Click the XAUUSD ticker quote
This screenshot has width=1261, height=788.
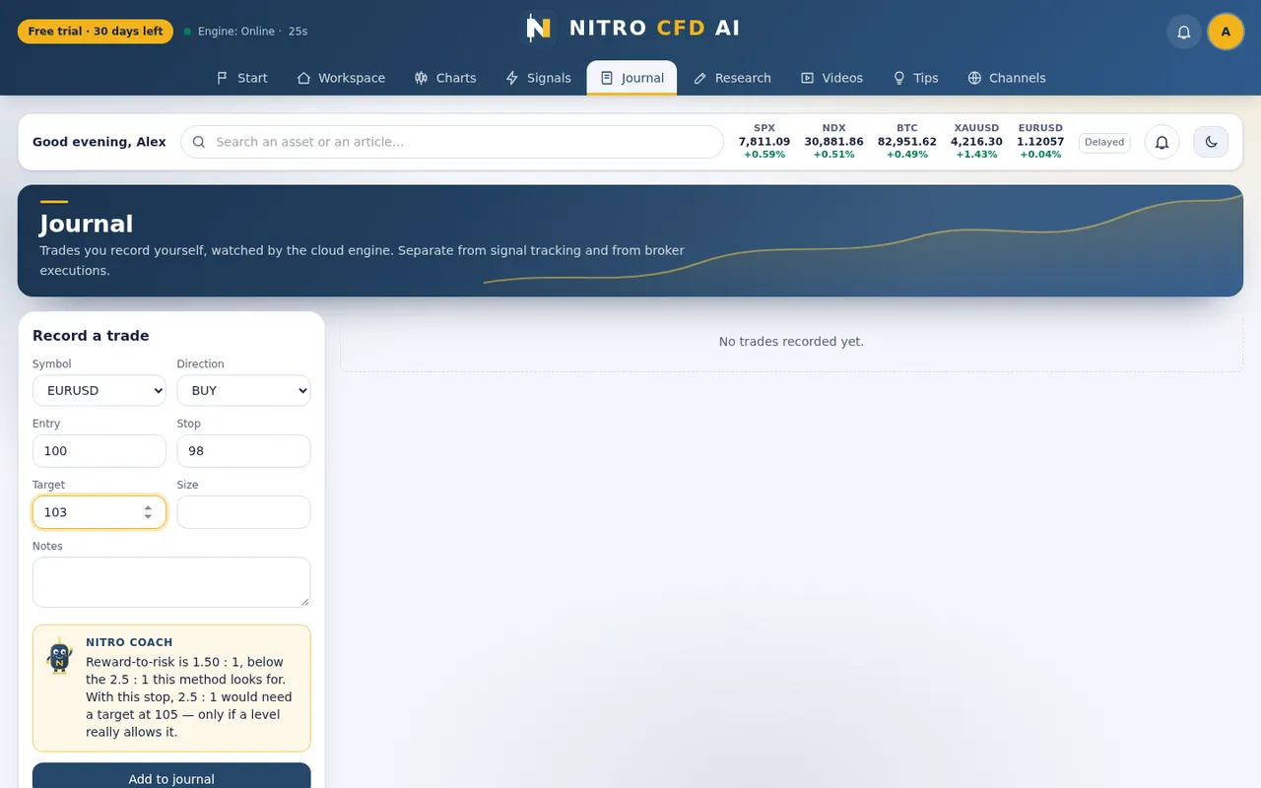pos(976,142)
